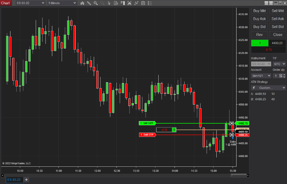
Task: Click the Buy Mkt button
Action: coord(259,11)
